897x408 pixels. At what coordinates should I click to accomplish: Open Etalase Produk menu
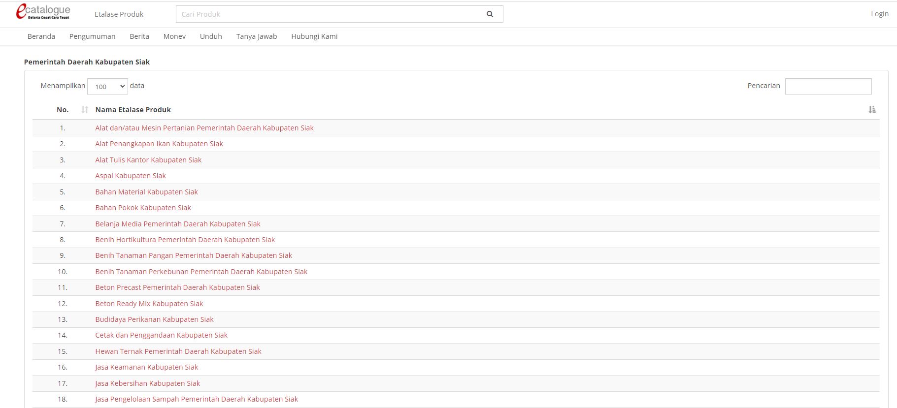pyautogui.click(x=119, y=14)
